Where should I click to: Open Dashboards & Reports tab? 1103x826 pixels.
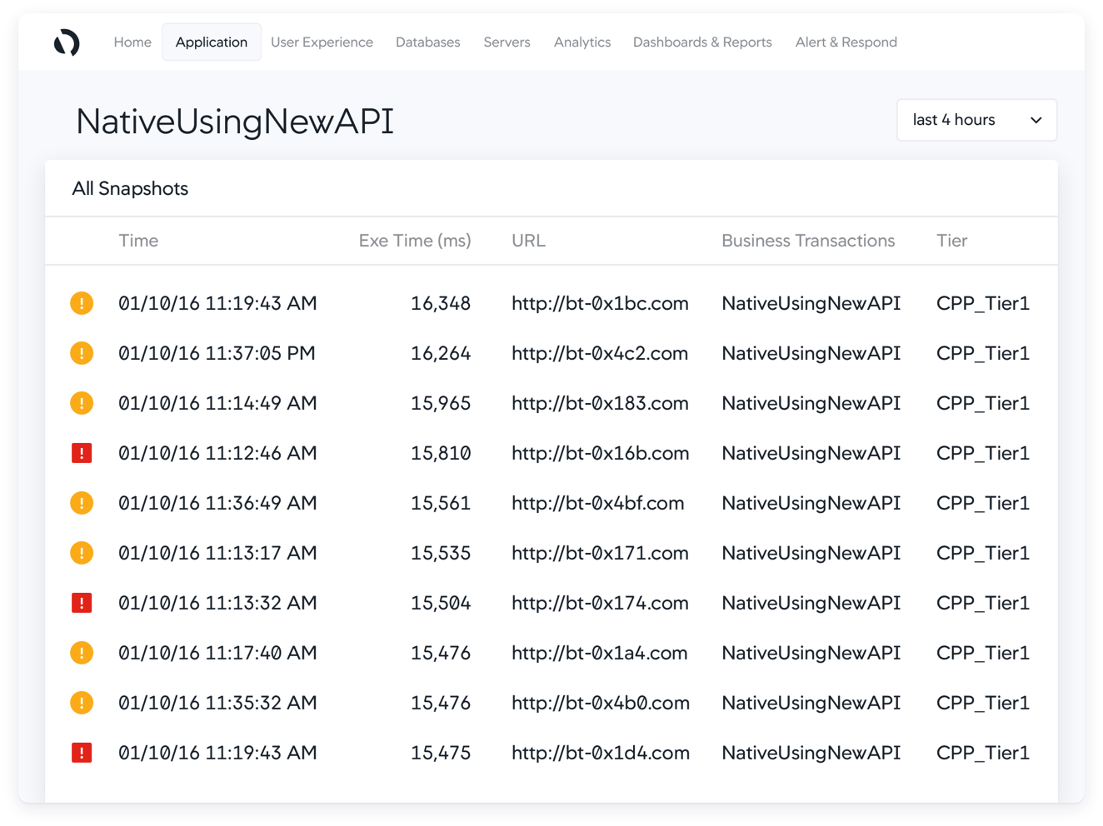(x=702, y=42)
